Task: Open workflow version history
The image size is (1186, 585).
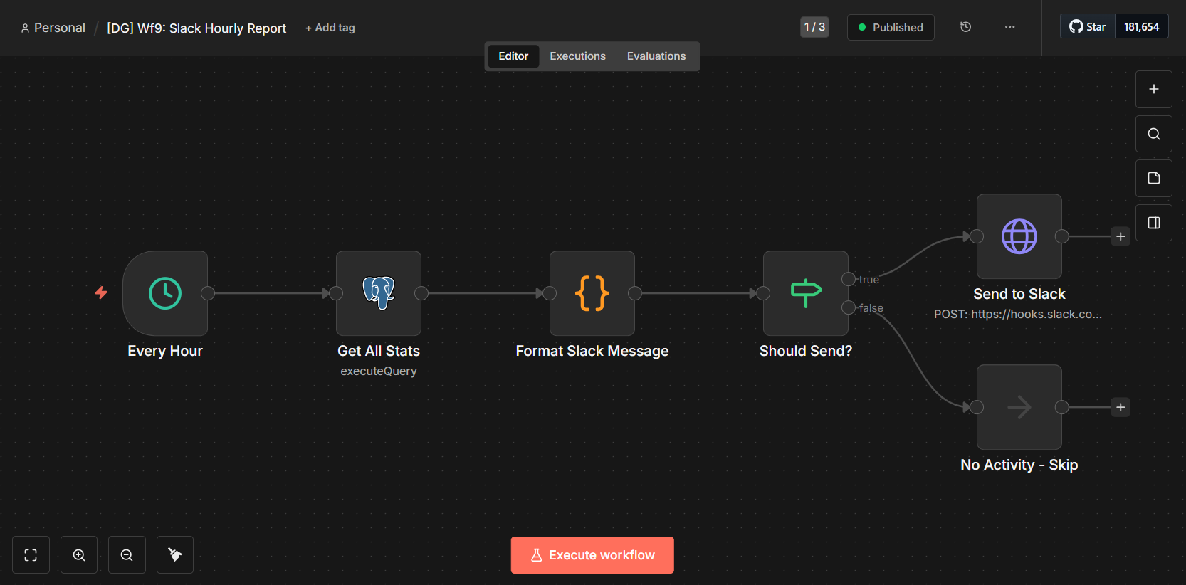Action: (966, 27)
